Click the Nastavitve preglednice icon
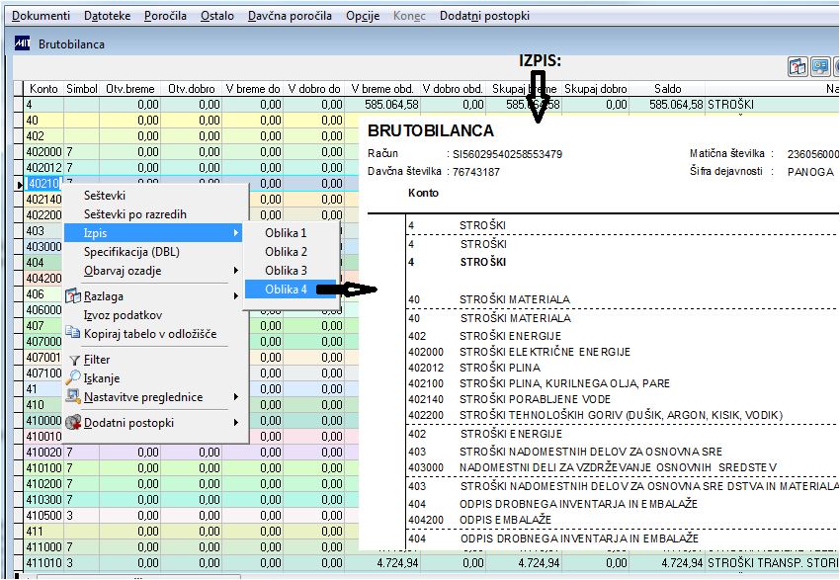Screen dimensions: 840x580 click(73, 397)
